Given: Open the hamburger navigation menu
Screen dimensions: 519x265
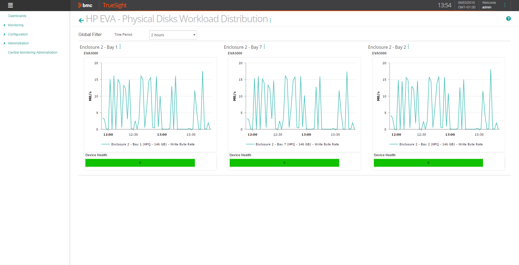Looking at the screenshot, I should (11, 5).
